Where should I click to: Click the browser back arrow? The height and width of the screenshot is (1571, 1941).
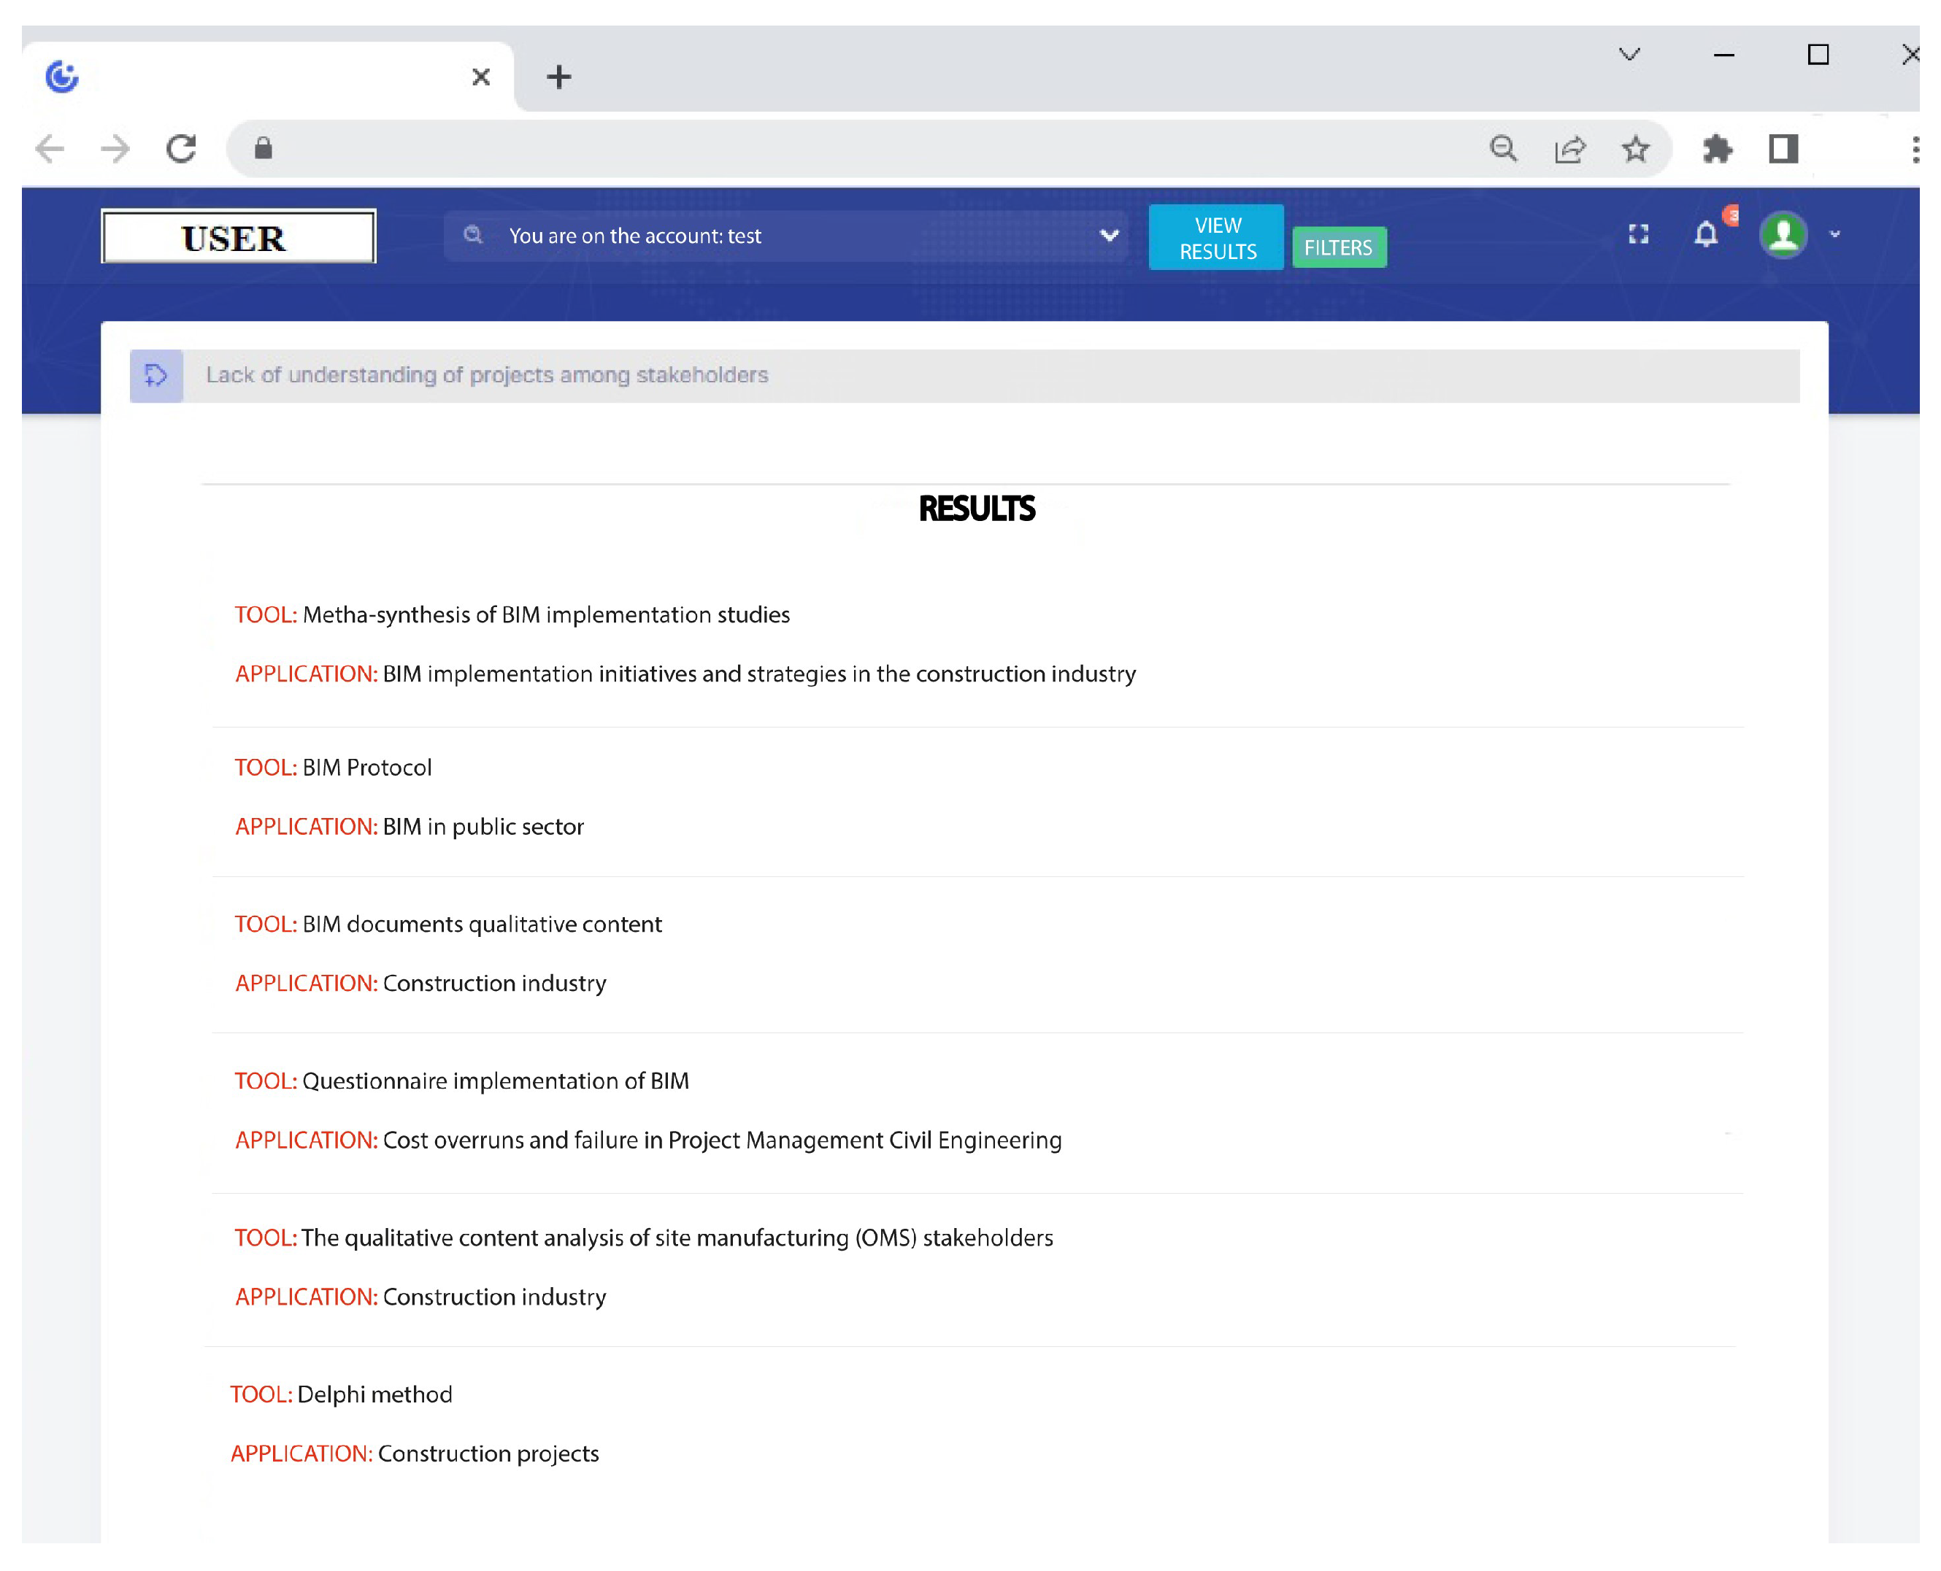pyautogui.click(x=50, y=148)
